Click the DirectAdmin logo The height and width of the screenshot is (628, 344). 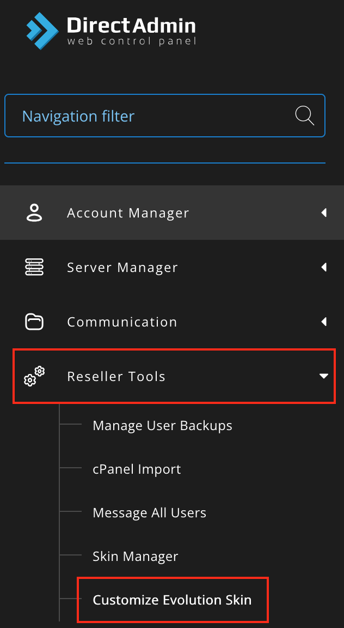coord(111,31)
